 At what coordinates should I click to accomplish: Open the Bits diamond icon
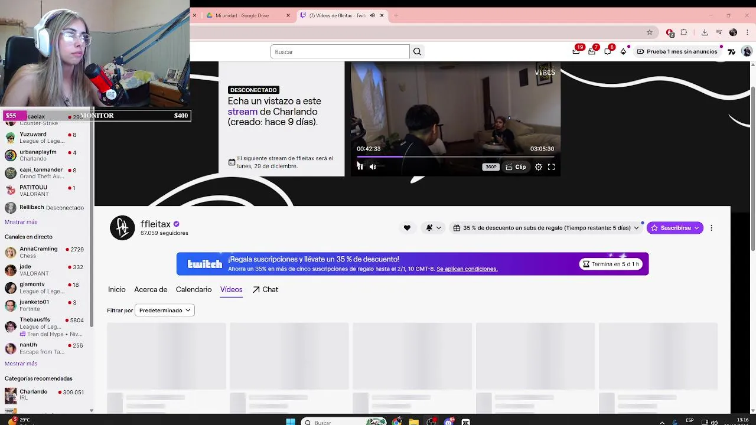coord(623,51)
